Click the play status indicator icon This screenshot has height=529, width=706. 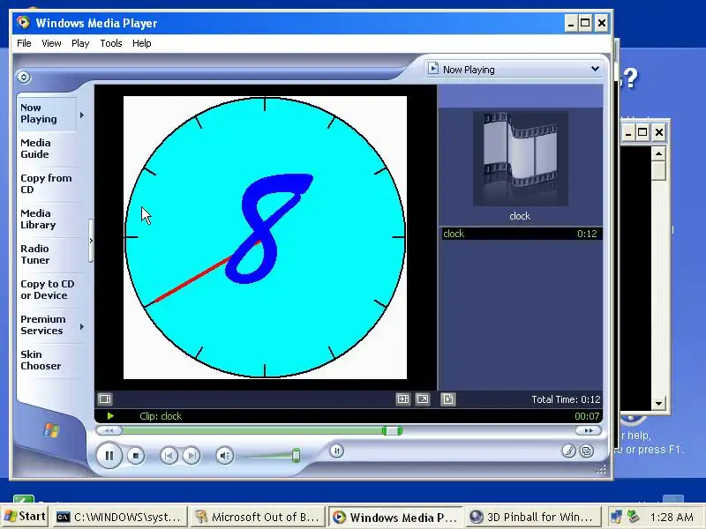click(x=110, y=416)
